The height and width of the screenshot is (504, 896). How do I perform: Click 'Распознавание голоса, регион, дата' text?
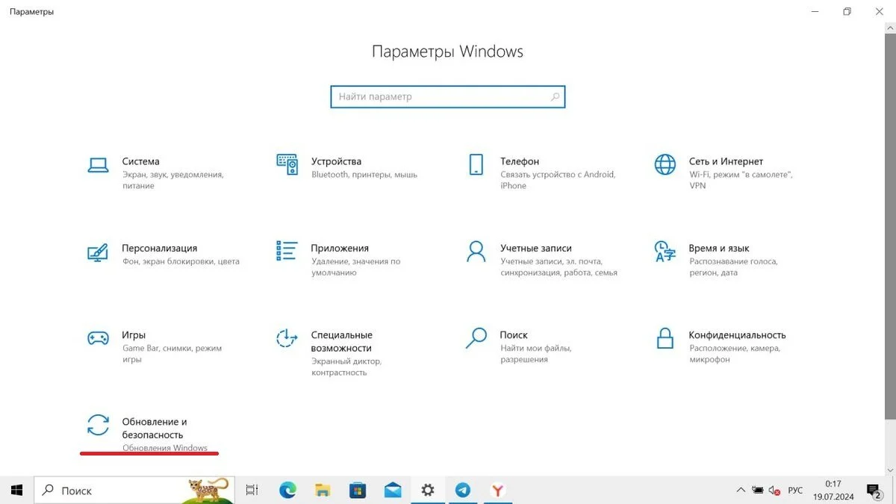coord(733,267)
